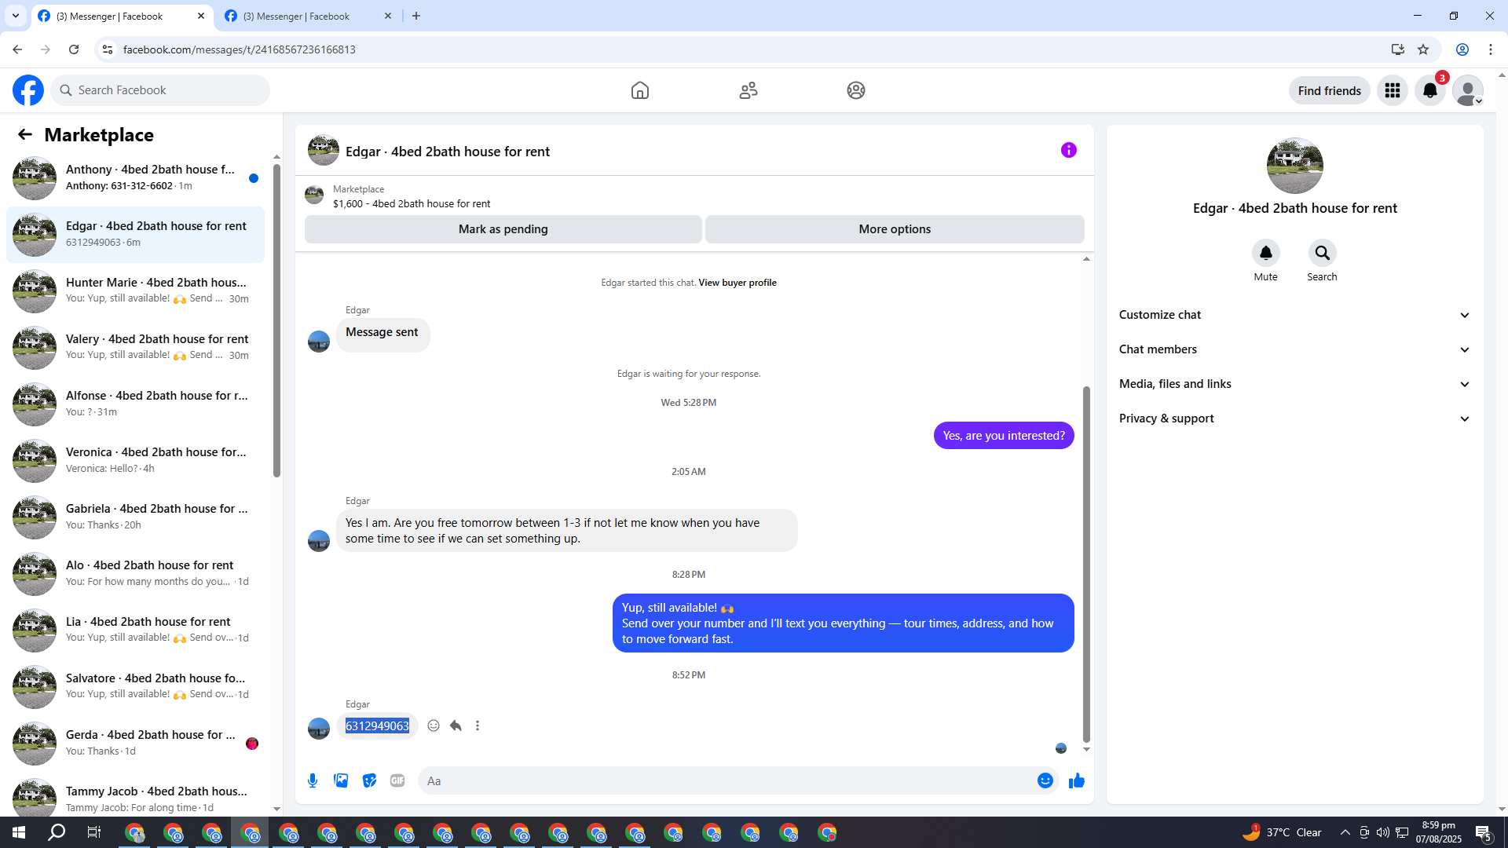Choose a sticker icon
Screen dimensions: 1508x848
coord(369,780)
